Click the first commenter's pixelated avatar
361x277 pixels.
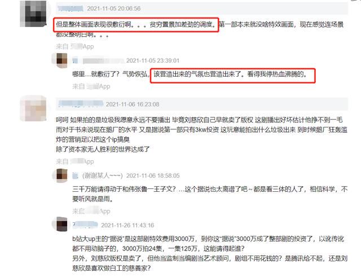pyautogui.click(x=33, y=14)
